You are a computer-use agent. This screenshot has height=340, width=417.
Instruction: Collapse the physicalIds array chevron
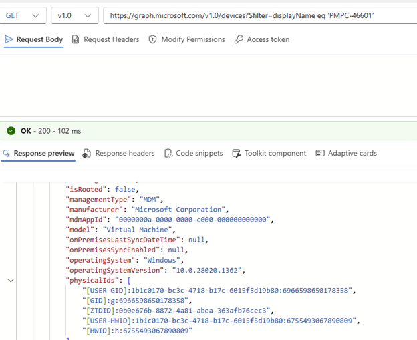pyautogui.click(x=11, y=281)
